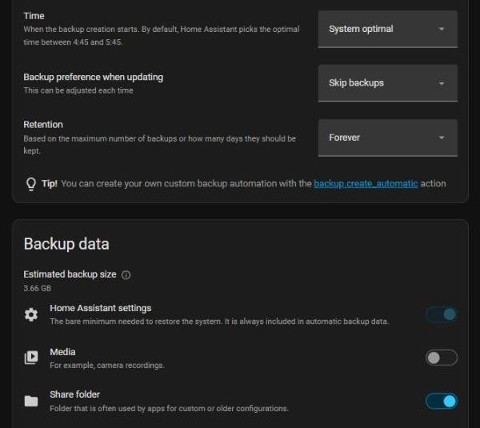Click the 'Home Assistant settings' row title
480x428 pixels.
point(101,308)
